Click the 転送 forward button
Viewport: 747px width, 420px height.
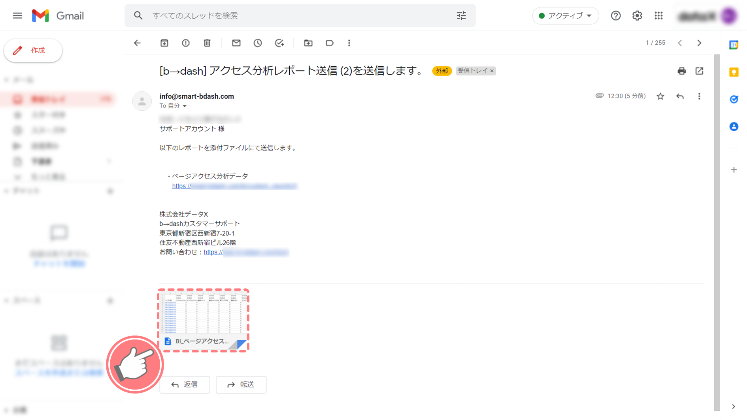(x=241, y=384)
